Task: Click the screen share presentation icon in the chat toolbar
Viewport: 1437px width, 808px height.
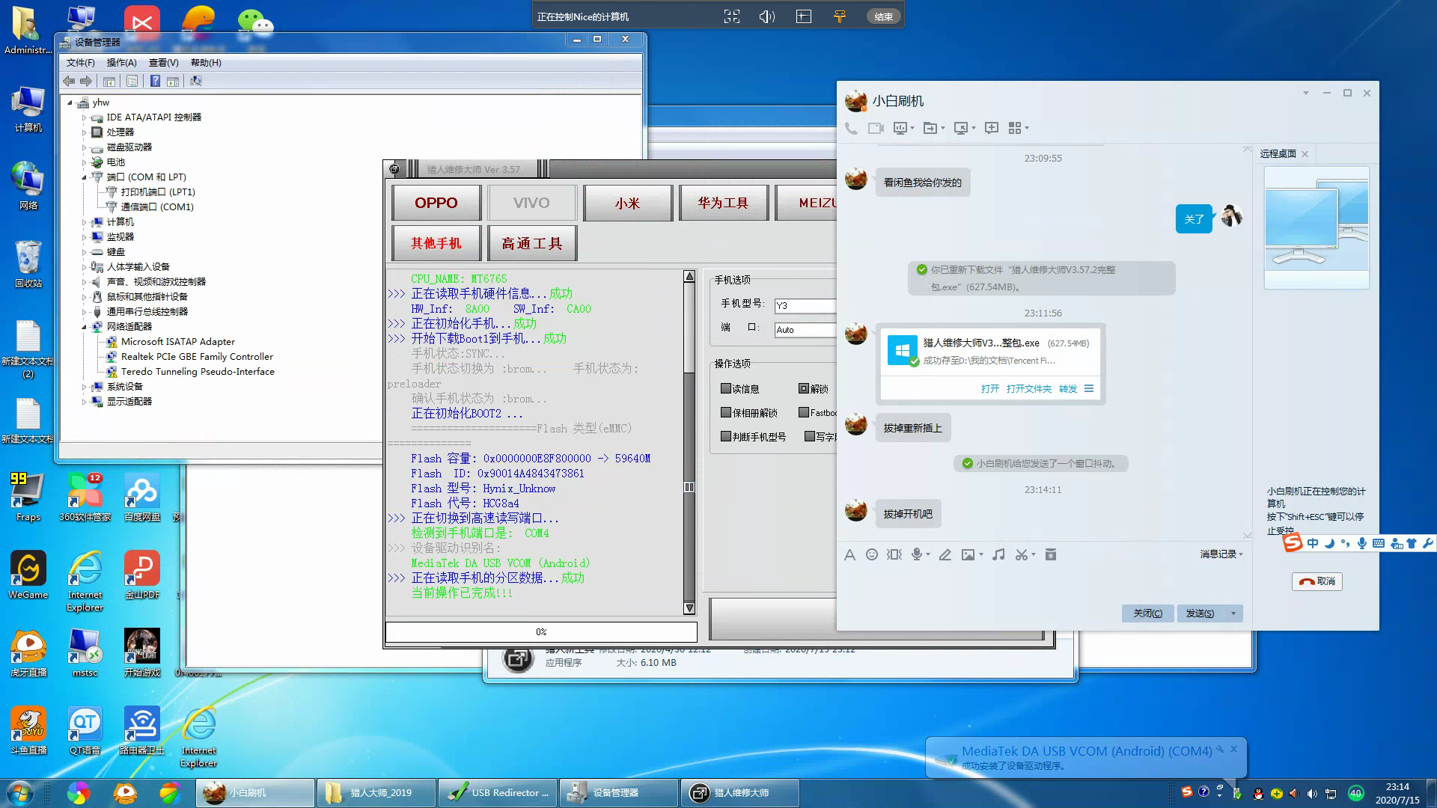Action: coord(900,128)
